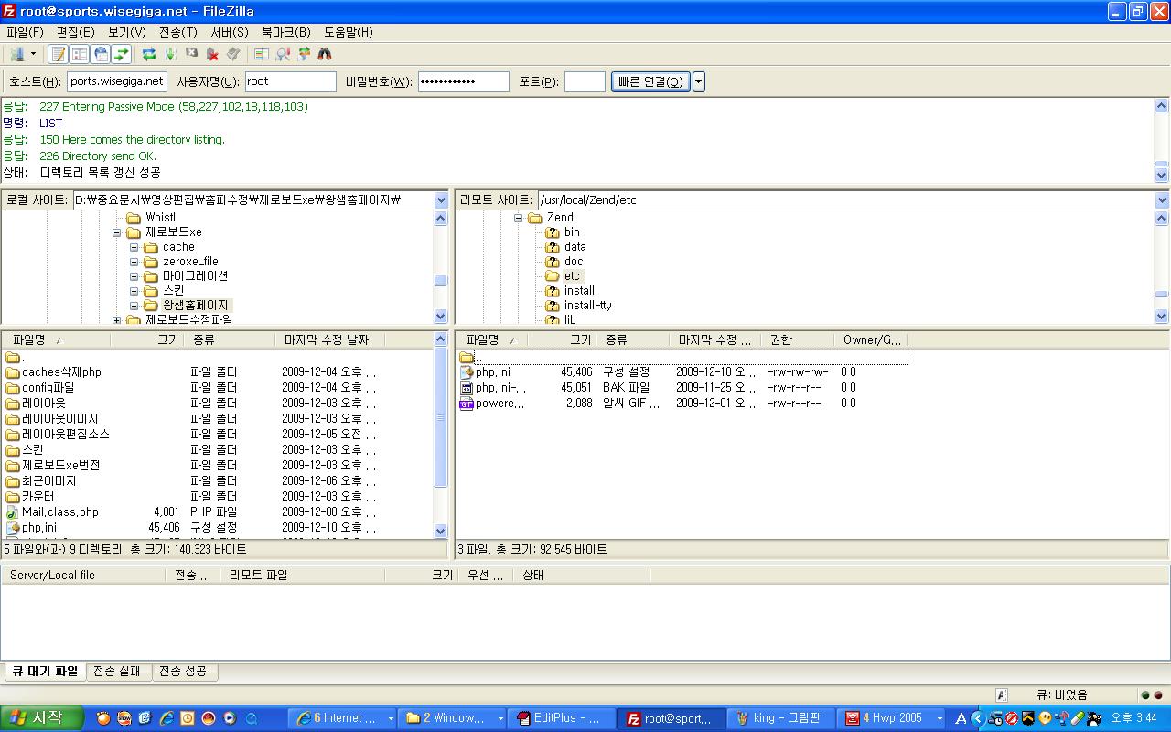
Task: Click the Windows 시작 button
Action: pyautogui.click(x=42, y=718)
